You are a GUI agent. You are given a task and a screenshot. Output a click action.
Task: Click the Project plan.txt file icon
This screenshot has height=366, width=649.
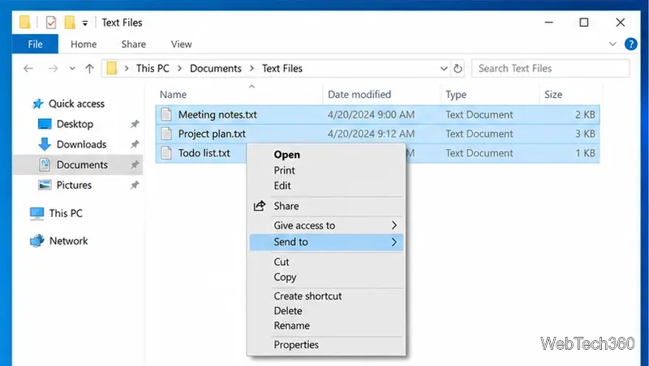(x=166, y=134)
